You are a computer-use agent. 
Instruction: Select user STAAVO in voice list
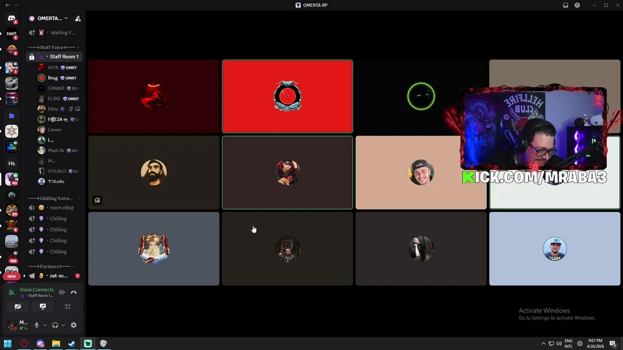58,171
